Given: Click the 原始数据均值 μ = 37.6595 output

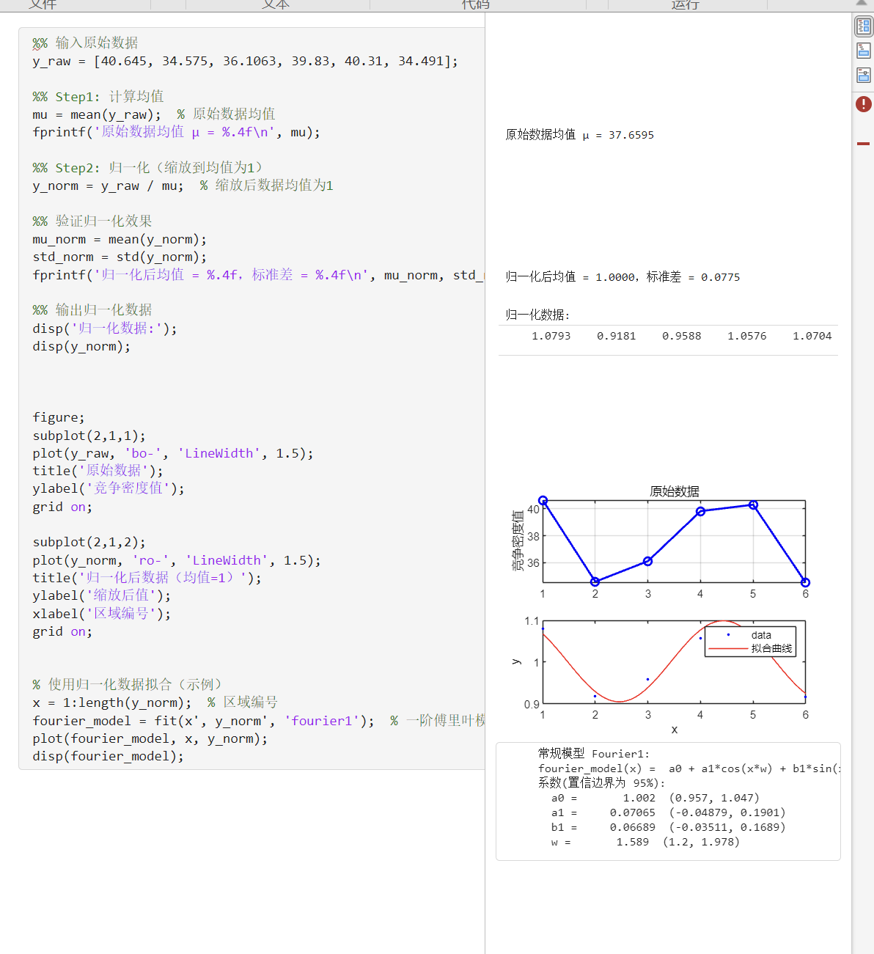Looking at the screenshot, I should (x=579, y=135).
